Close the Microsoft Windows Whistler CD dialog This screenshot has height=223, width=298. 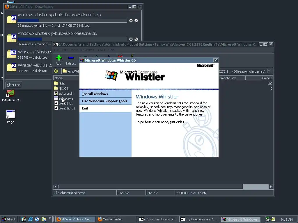click(x=216, y=60)
